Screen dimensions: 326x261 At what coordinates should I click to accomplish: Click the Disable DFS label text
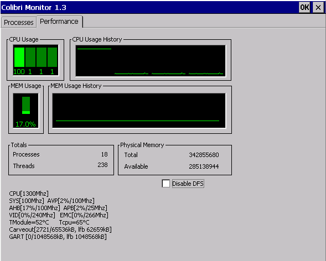point(188,184)
